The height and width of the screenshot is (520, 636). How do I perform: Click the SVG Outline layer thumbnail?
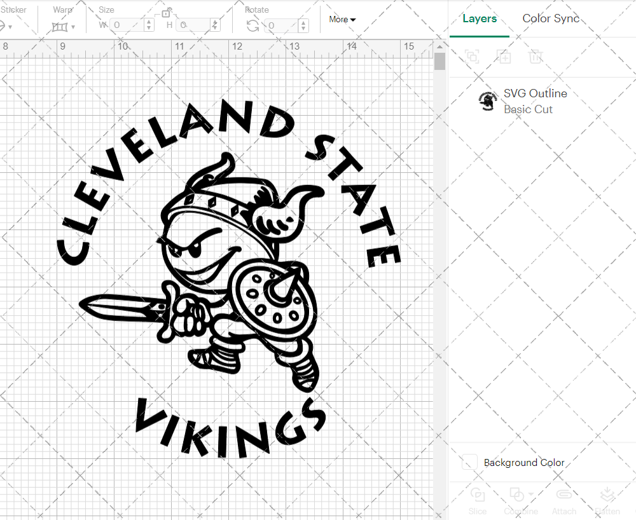point(487,101)
